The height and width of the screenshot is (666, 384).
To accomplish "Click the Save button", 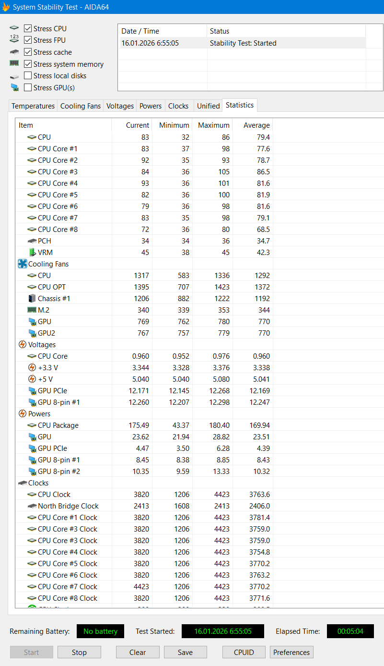I will point(185,652).
